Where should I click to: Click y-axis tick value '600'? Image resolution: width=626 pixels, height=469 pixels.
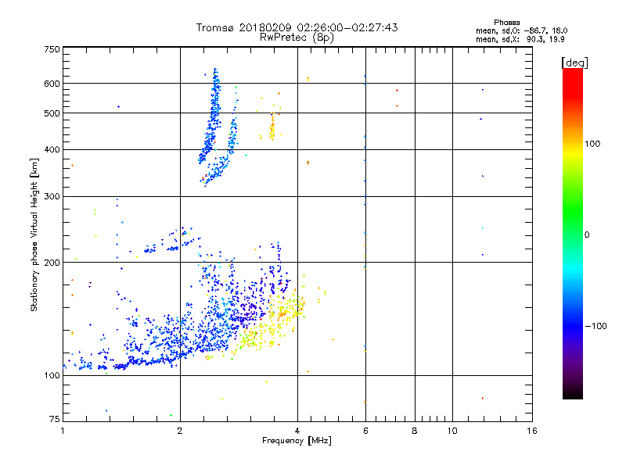(x=52, y=84)
